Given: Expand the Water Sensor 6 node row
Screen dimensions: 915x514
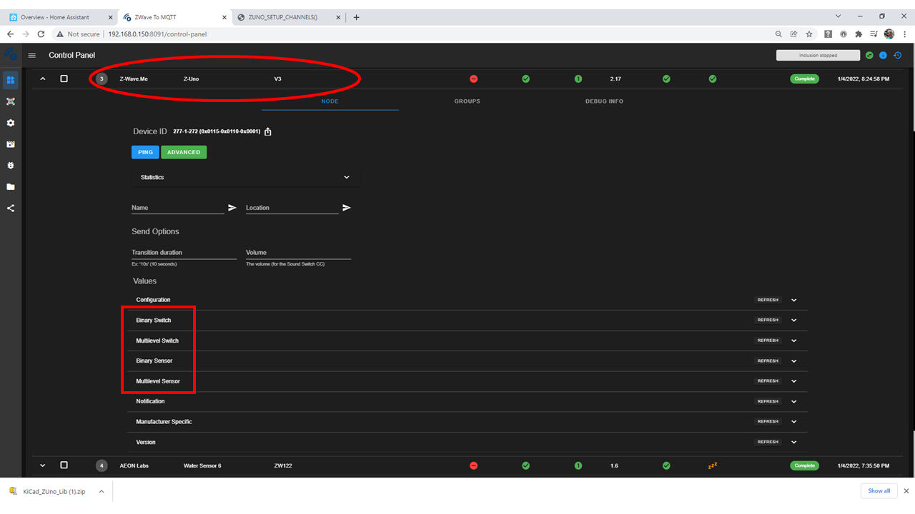Looking at the screenshot, I should pyautogui.click(x=42, y=465).
